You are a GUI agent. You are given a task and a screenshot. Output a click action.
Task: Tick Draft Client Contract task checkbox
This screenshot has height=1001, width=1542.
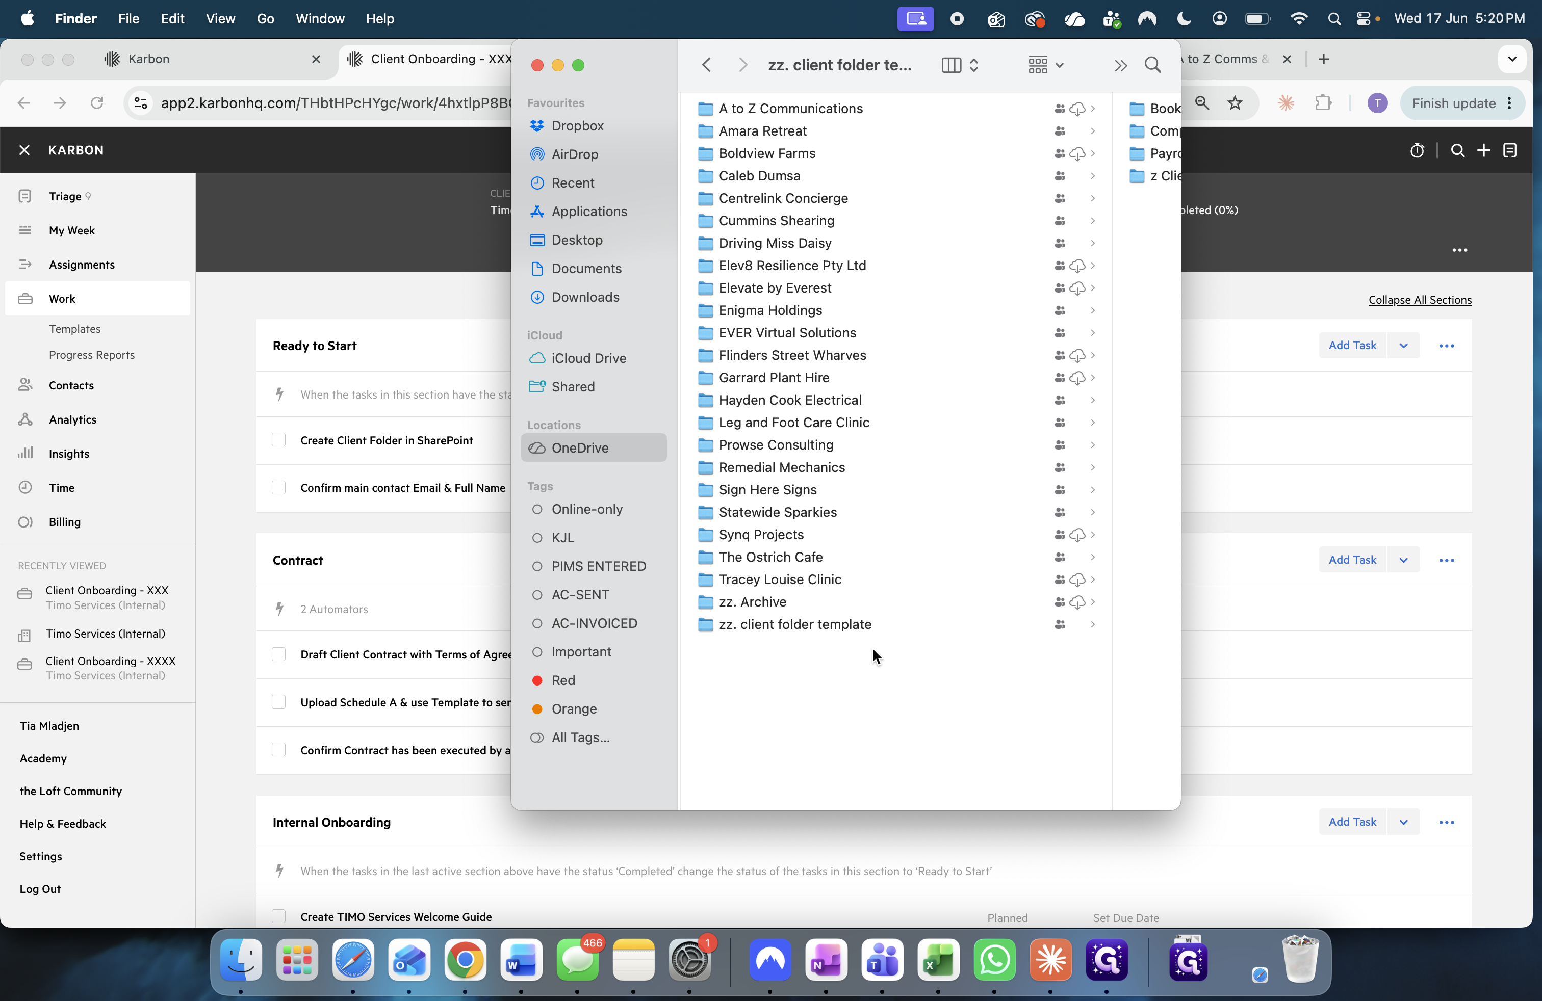[x=278, y=654]
